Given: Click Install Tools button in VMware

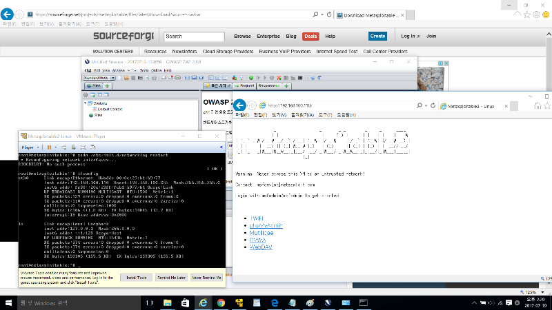Looking at the screenshot, I should [x=136, y=278].
